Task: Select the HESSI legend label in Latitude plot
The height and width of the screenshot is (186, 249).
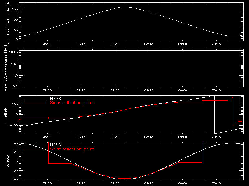Action: point(56,145)
